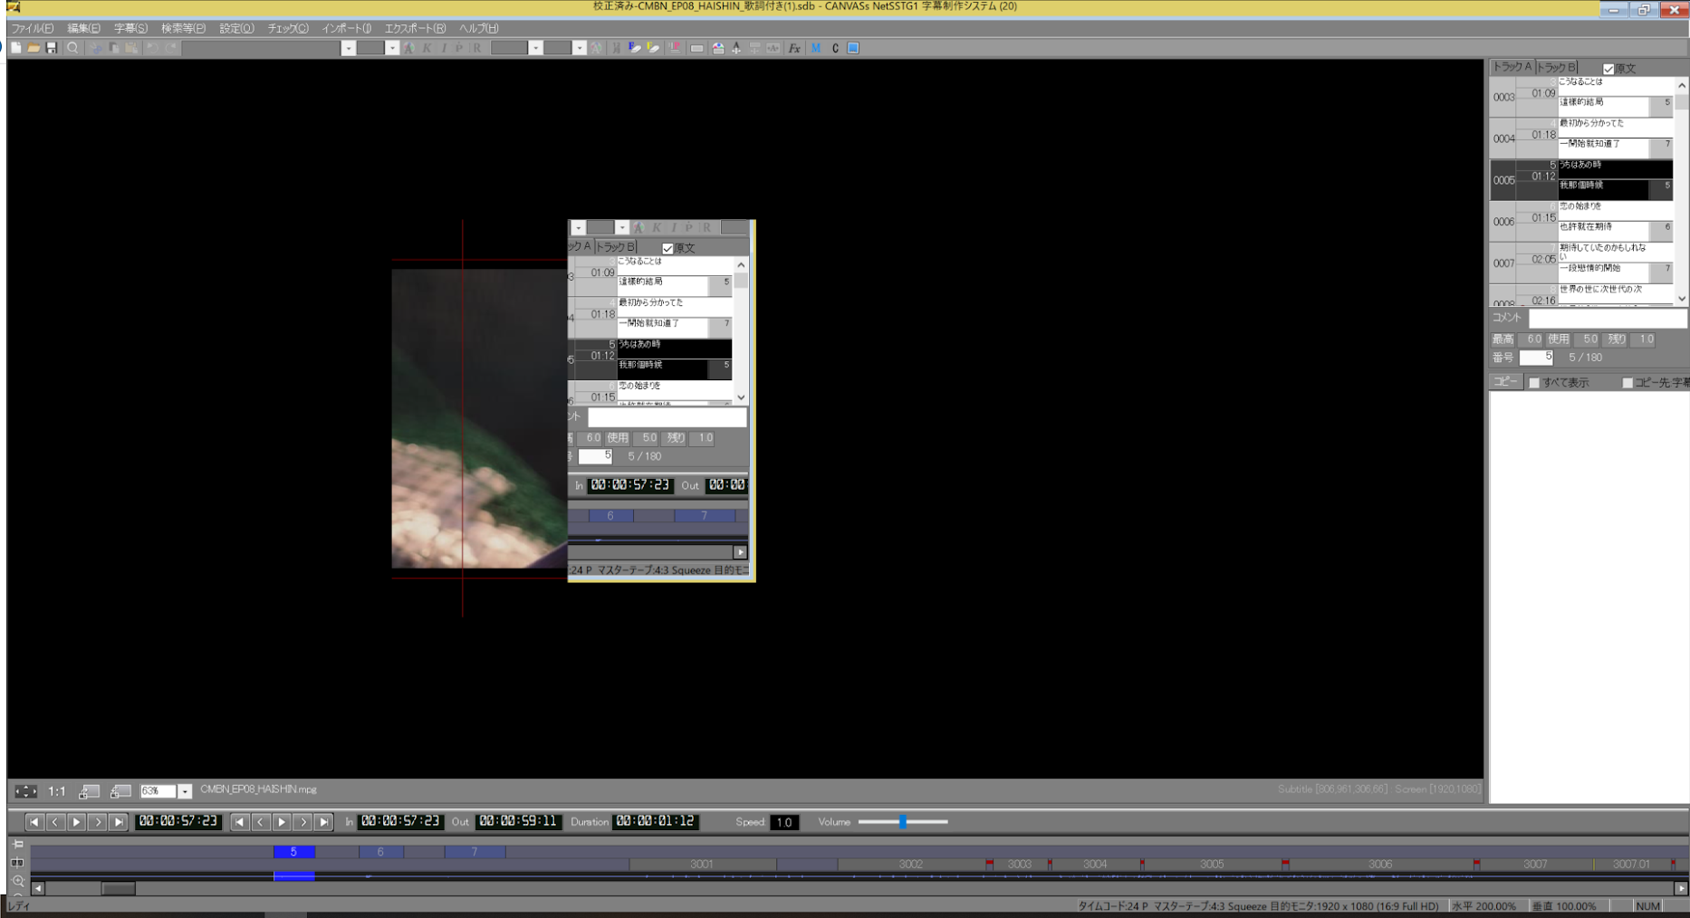Switch to the トラック B tab
1690x918 pixels.
click(x=1556, y=67)
